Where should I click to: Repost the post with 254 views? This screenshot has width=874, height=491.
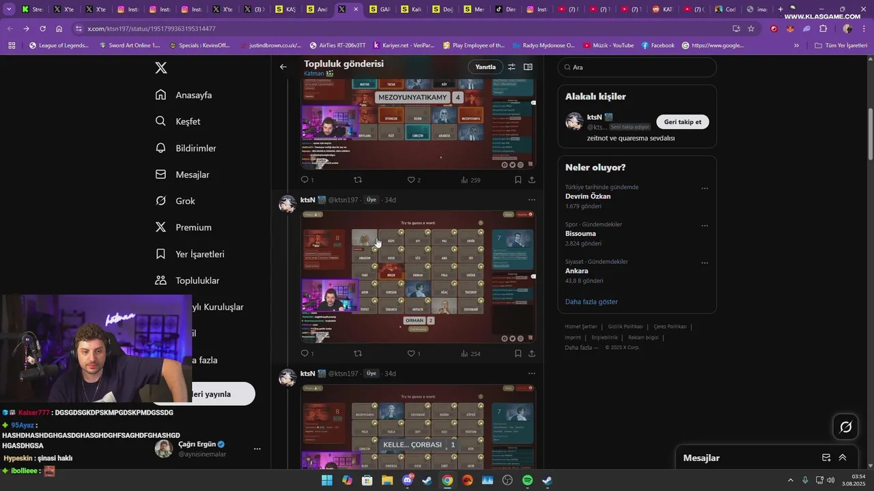(358, 353)
